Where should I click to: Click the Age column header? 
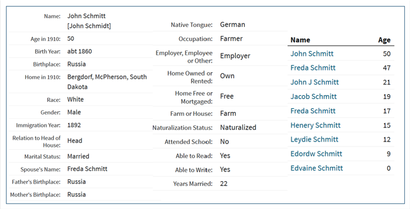[x=384, y=40]
